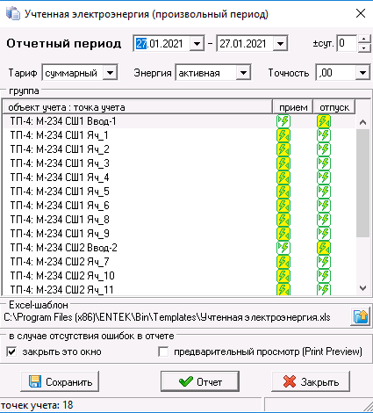Toggle прием icon for СШ1 Яч_9 row
The height and width of the screenshot is (413, 373).
click(283, 234)
